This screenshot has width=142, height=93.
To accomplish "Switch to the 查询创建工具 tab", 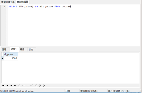I will click(x=8, y=2).
